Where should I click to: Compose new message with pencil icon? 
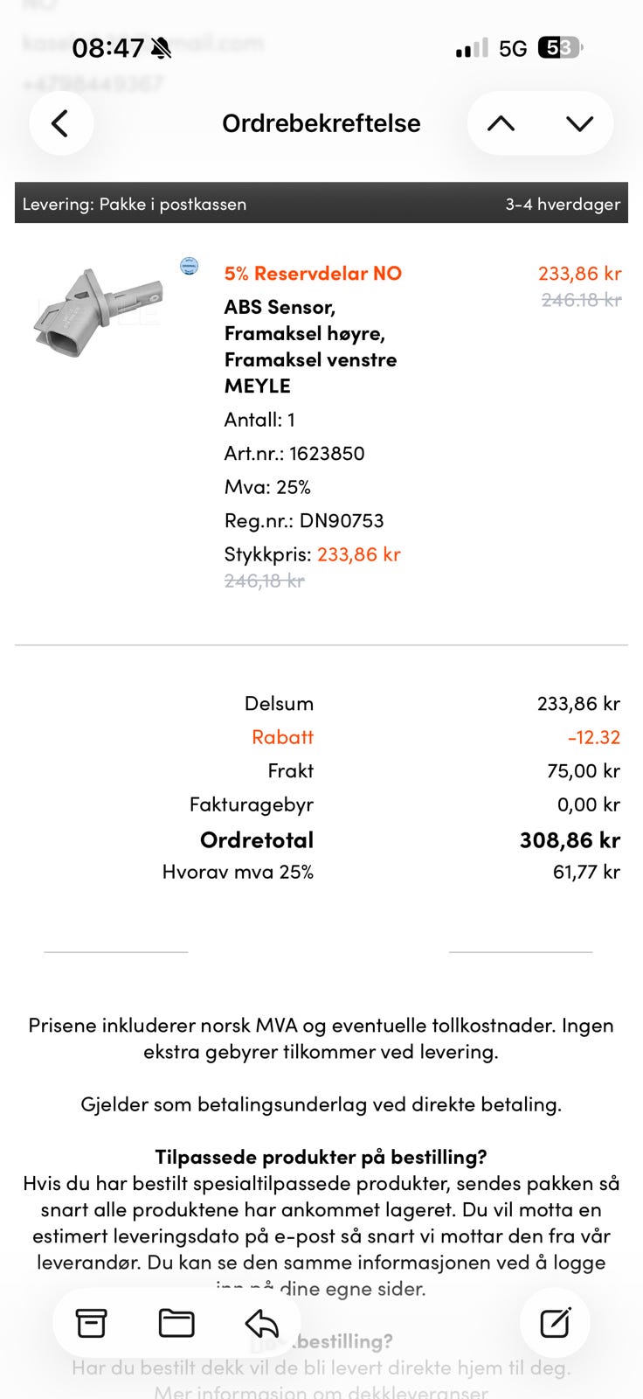click(555, 1323)
